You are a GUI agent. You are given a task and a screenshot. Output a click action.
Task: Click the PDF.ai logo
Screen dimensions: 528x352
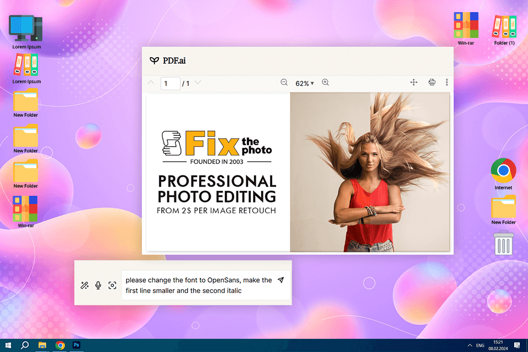click(167, 61)
